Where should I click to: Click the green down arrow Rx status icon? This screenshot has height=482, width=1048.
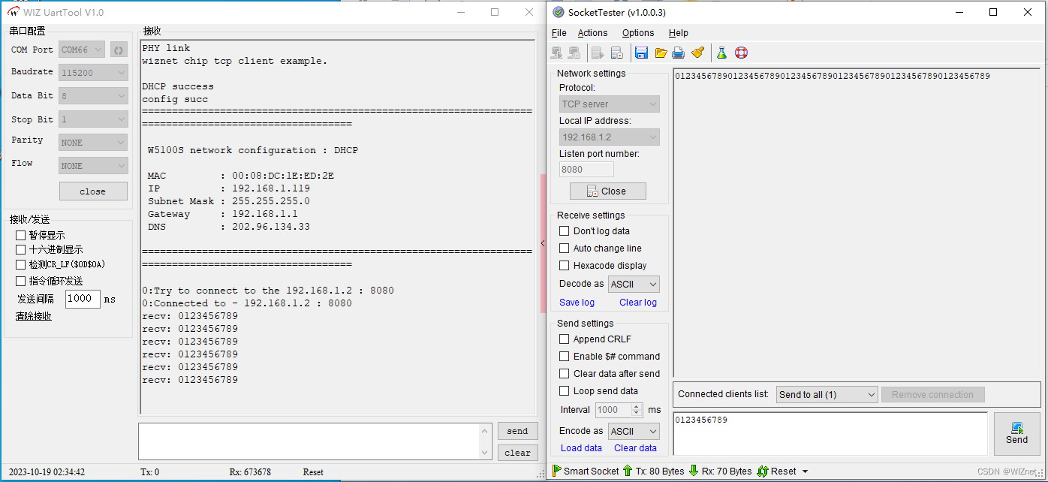coord(694,471)
